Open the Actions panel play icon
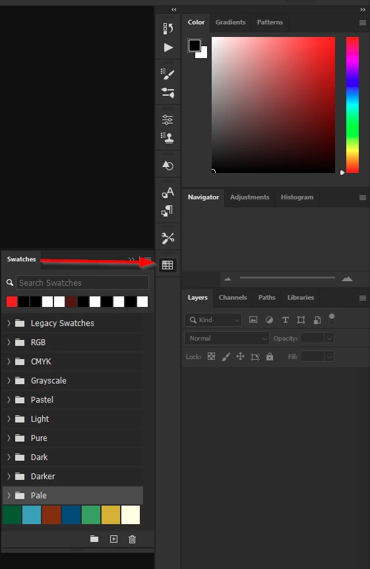The width and height of the screenshot is (370, 569). point(168,48)
